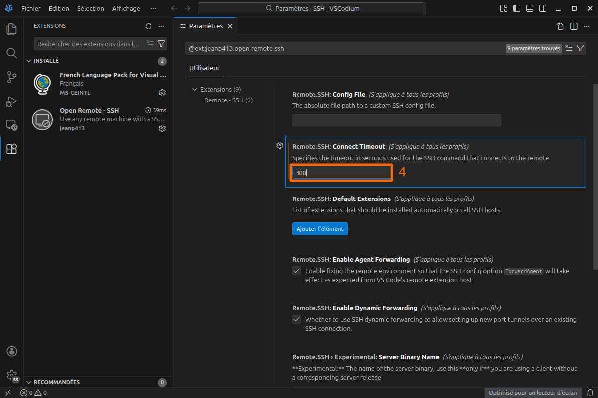598x398 pixels.
Task: Open the Accounts menu icon
Action: (12, 351)
